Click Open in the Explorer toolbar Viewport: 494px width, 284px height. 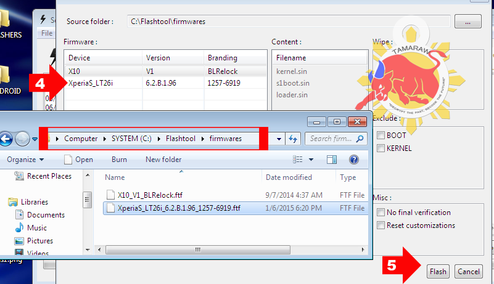click(x=78, y=160)
